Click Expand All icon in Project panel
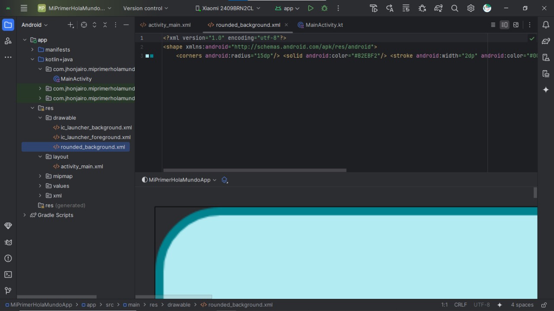The width and height of the screenshot is (554, 311). [94, 25]
